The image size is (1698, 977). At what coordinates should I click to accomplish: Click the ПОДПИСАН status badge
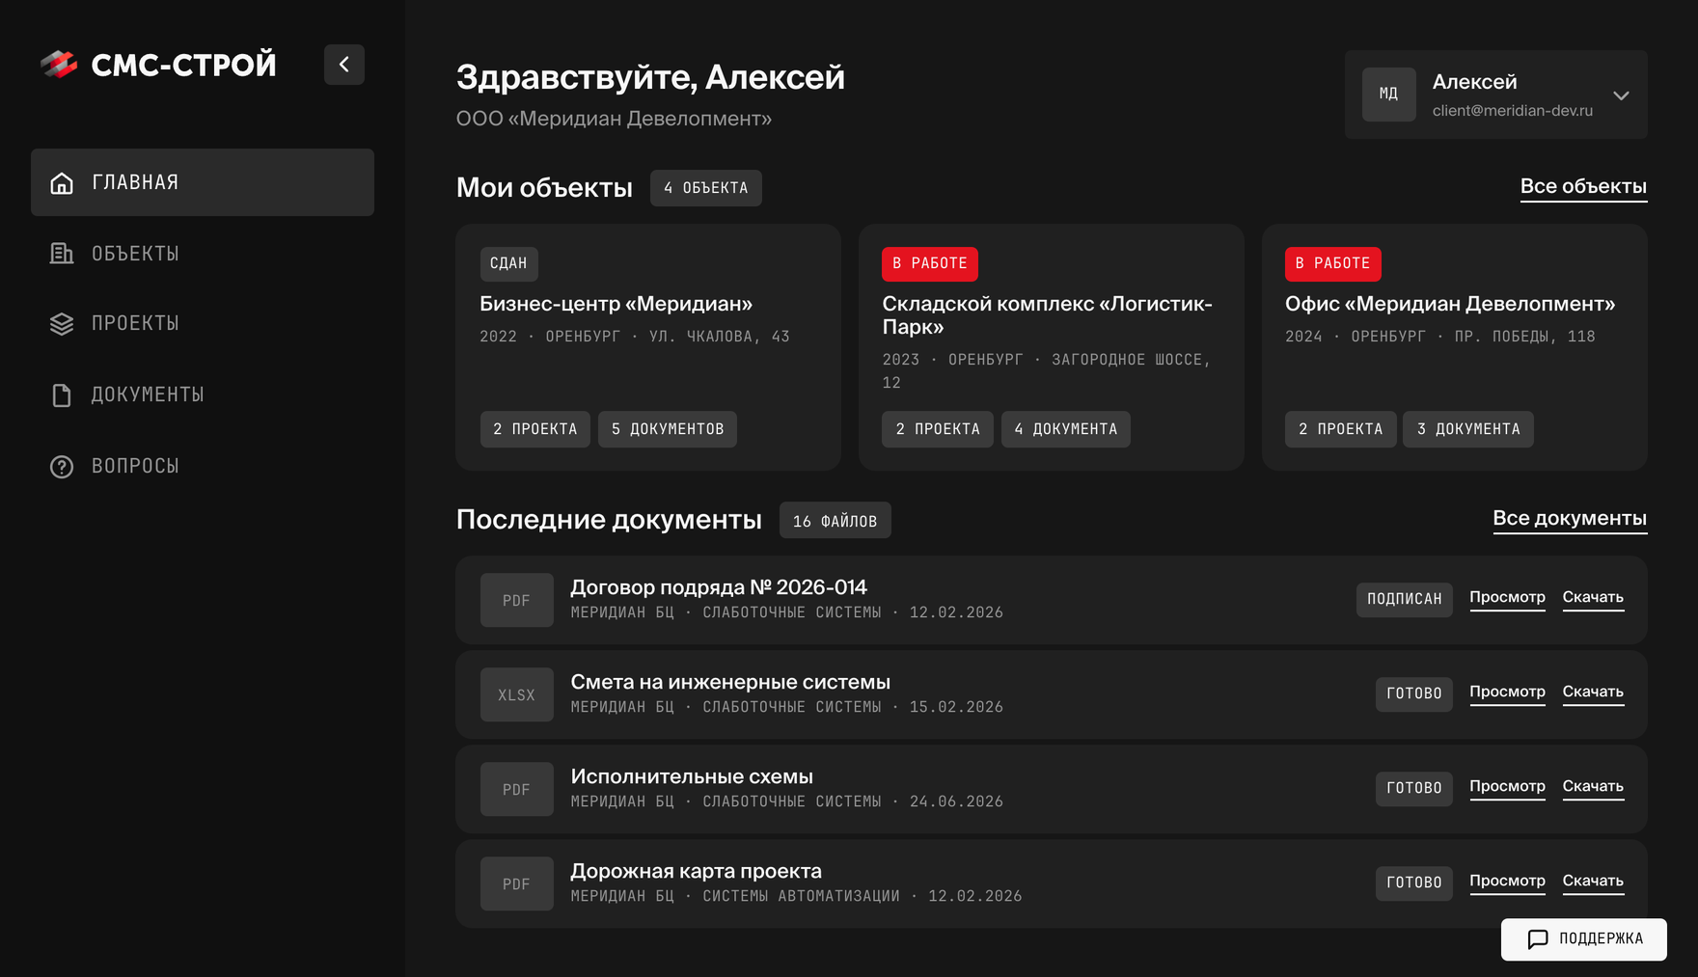point(1405,600)
